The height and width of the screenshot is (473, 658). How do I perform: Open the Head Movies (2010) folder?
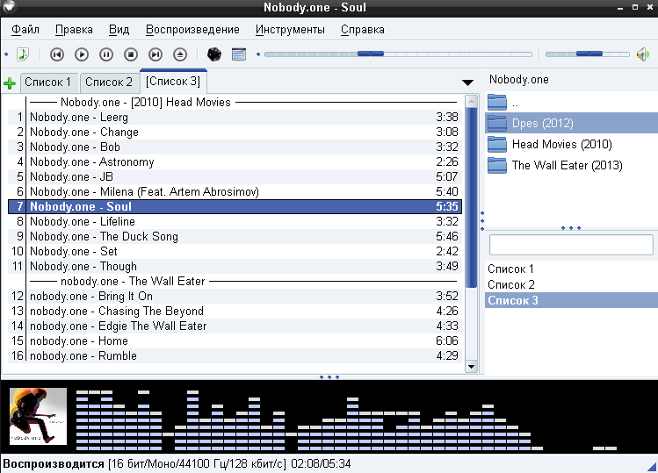[571, 144]
